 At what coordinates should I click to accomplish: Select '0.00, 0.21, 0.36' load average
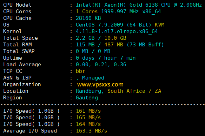click(101, 65)
